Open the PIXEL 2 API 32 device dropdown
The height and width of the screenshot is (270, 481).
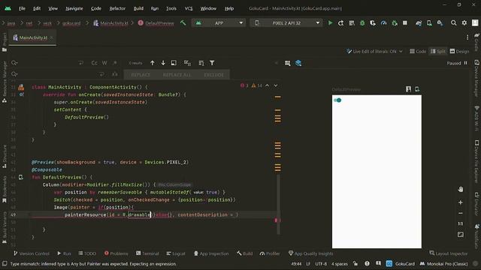[x=286, y=23]
